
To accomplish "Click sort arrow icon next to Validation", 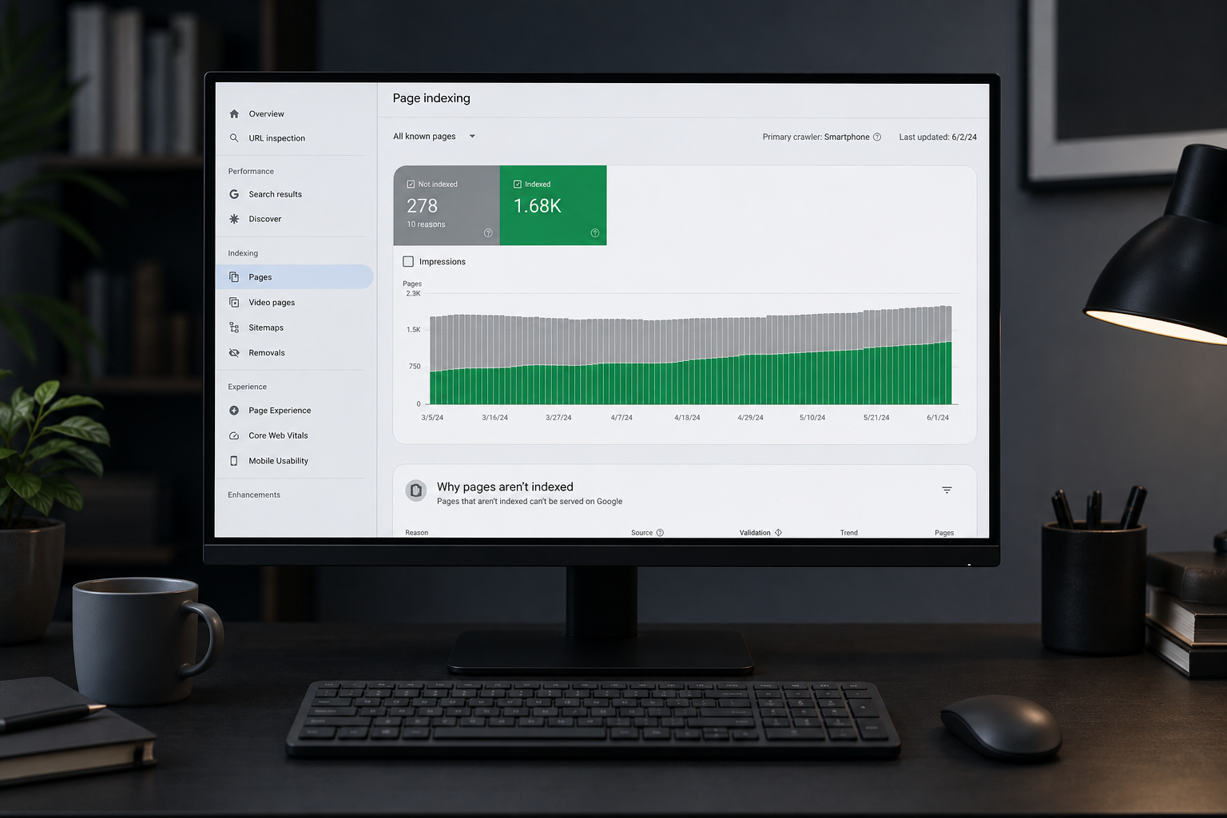I will click(x=778, y=533).
